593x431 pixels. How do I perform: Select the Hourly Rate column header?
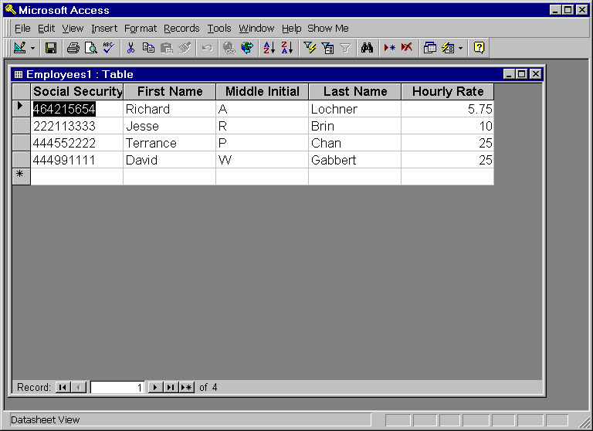click(447, 92)
